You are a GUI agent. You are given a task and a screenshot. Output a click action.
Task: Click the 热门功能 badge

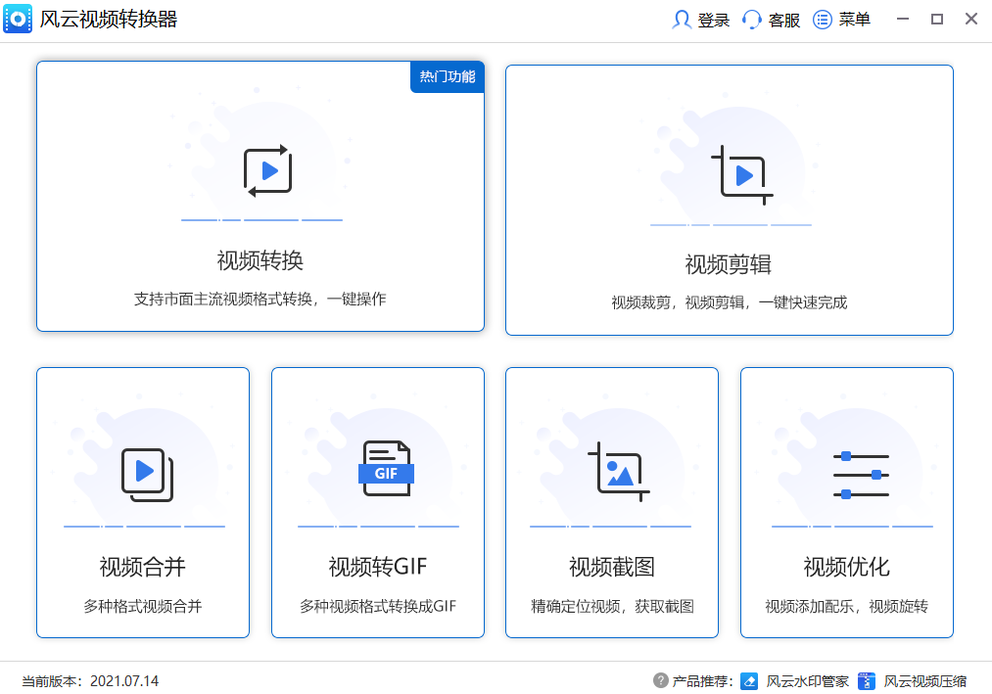[448, 76]
